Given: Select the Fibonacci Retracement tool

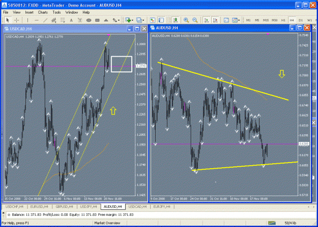Looking at the screenshot, I should pyautogui.click(x=63, y=20).
